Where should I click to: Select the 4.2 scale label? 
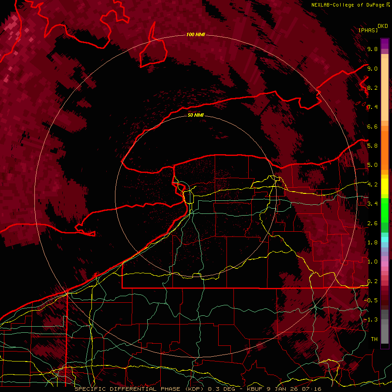(372, 185)
